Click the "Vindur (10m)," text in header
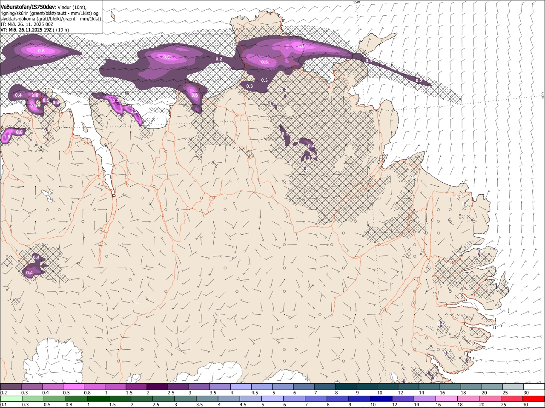The height and width of the screenshot is (408, 545). point(72,7)
